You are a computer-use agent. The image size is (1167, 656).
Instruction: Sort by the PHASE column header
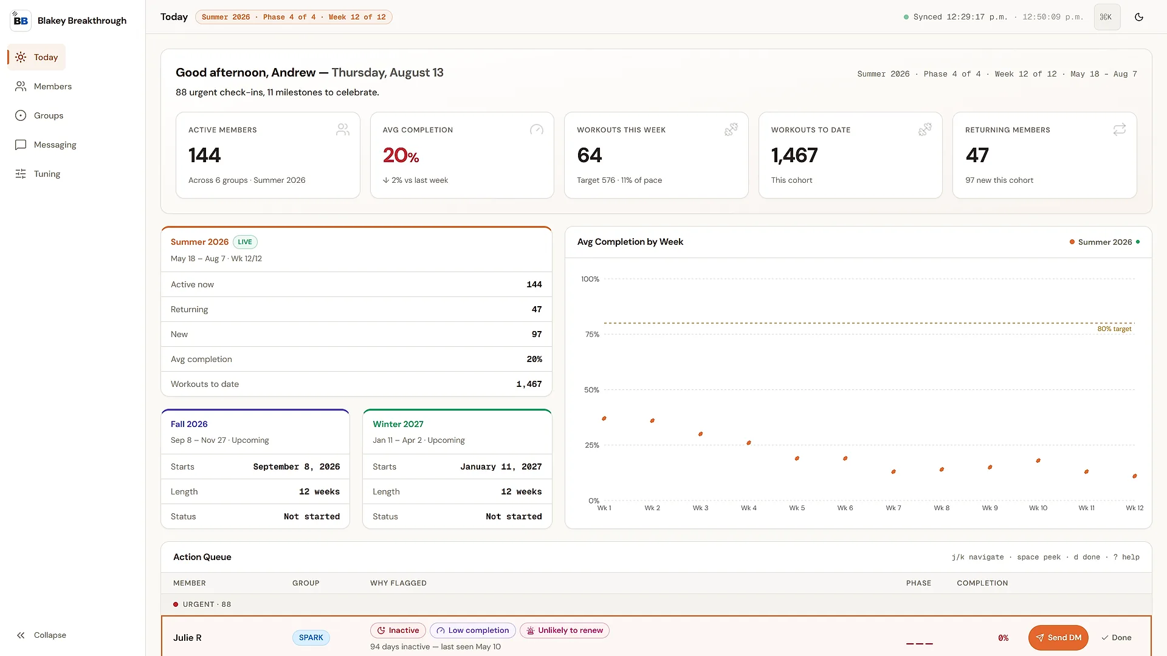(918, 583)
